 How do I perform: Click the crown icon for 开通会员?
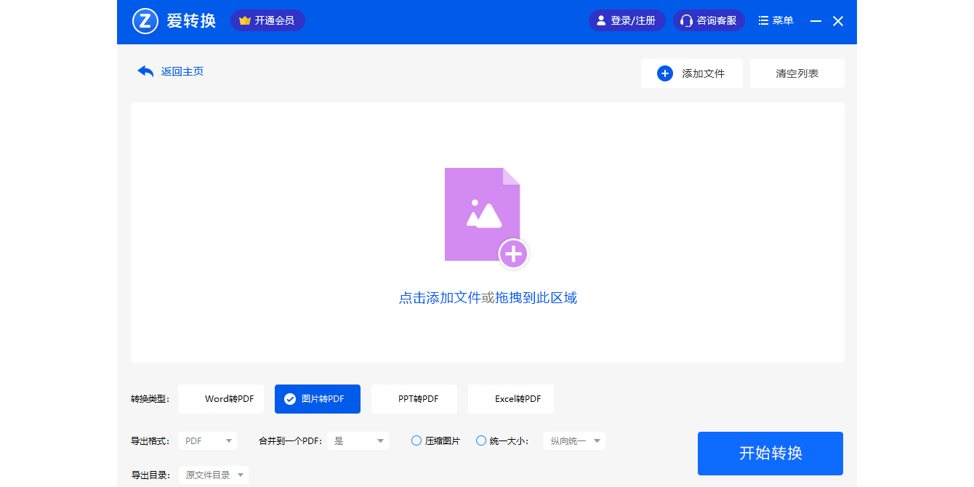[245, 20]
